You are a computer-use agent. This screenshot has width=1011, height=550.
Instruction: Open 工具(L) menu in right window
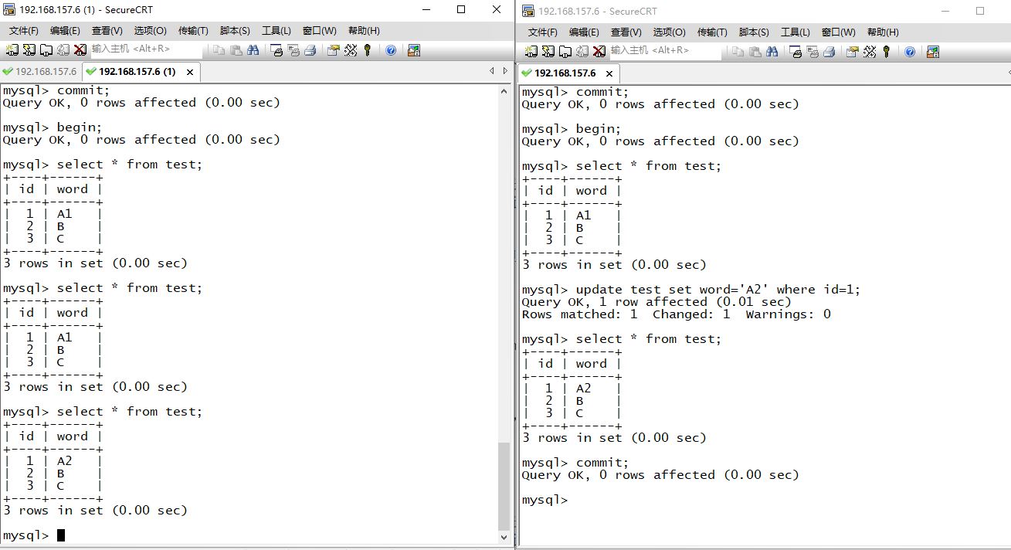pos(795,32)
